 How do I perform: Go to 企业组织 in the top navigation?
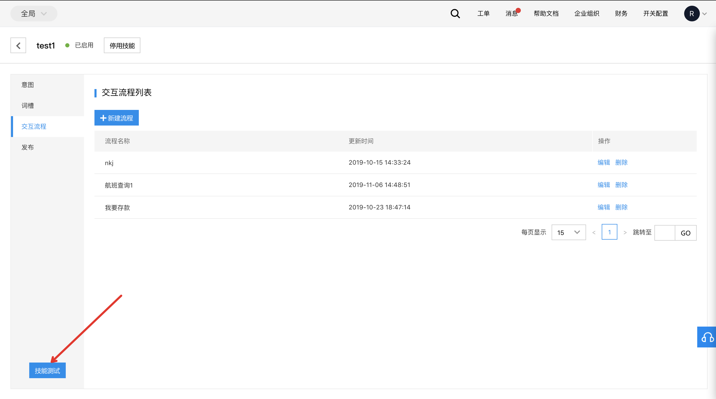[x=587, y=14]
